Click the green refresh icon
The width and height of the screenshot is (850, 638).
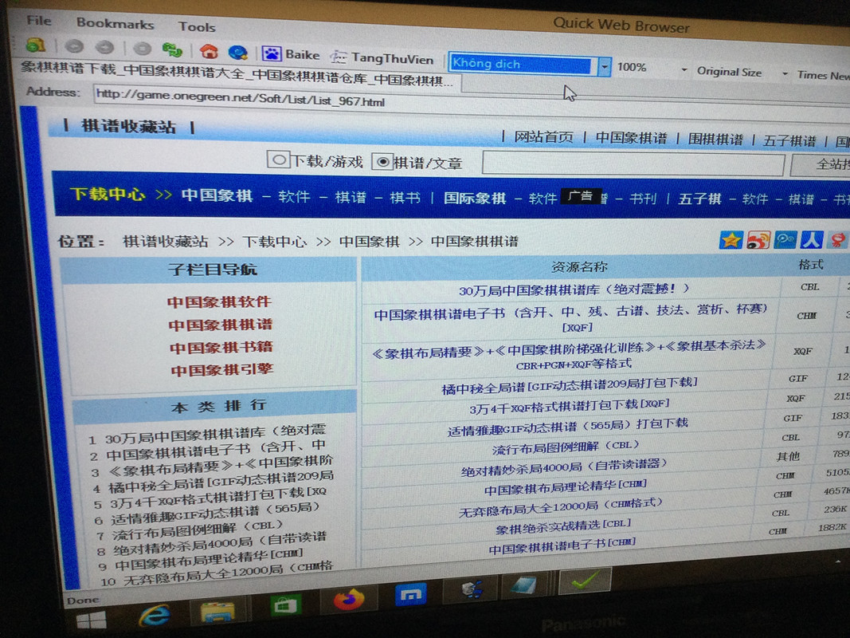172,50
